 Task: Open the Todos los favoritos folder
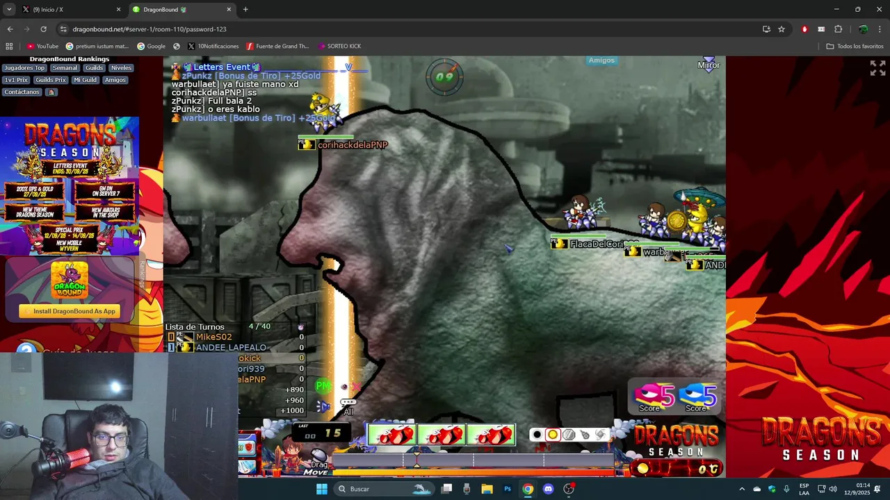855,47
